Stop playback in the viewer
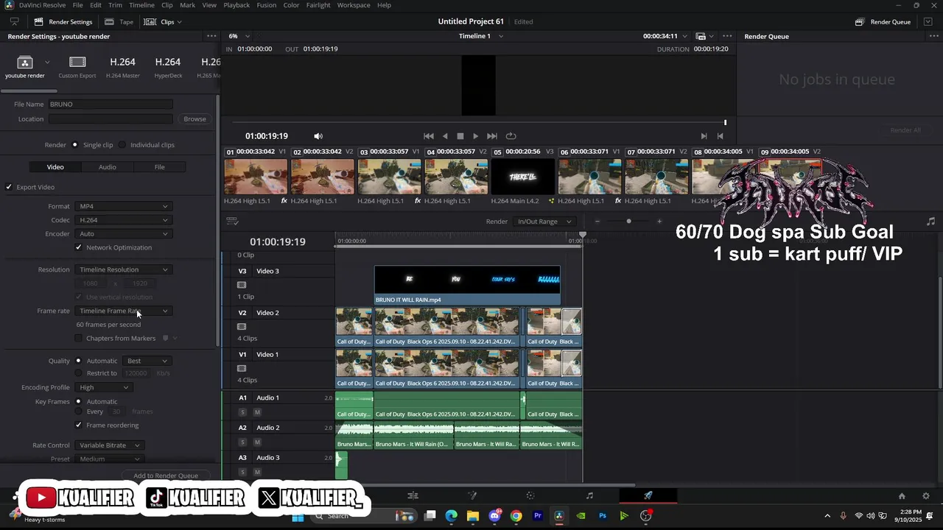Viewport: 943px width, 530px height. tap(460, 136)
